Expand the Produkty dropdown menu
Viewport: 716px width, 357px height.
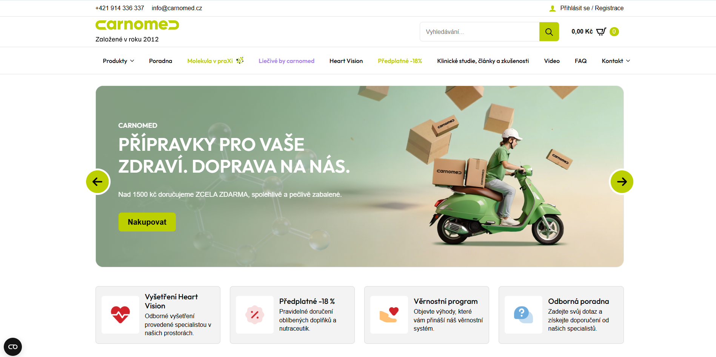(x=119, y=61)
